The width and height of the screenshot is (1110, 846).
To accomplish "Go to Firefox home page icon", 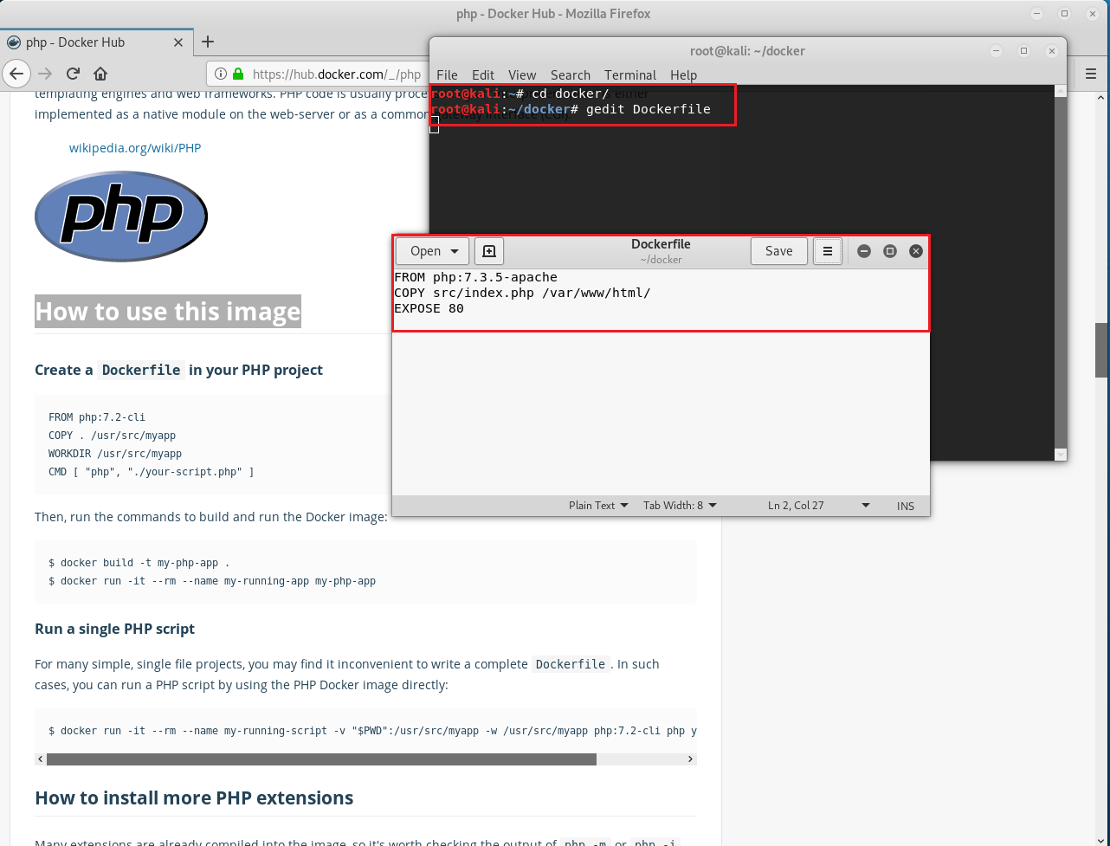I will [100, 74].
